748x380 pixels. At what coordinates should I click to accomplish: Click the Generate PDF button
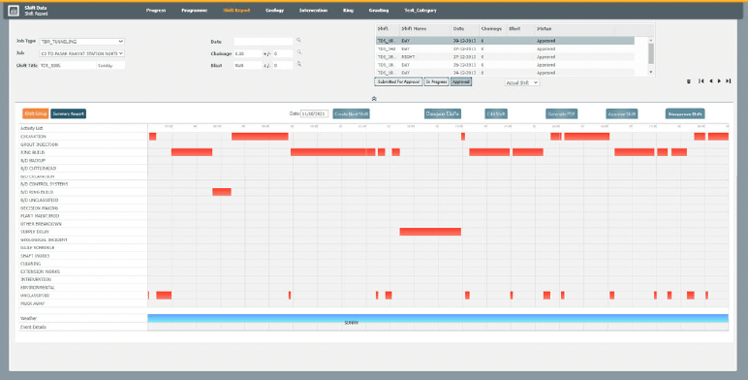tap(561, 113)
